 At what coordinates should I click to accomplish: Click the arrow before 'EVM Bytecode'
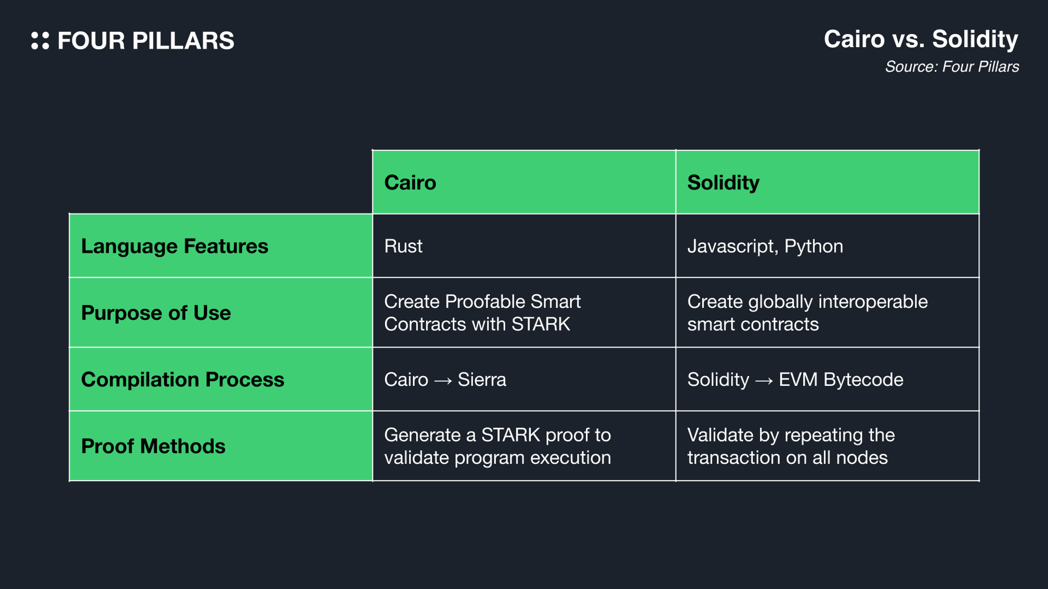click(764, 381)
